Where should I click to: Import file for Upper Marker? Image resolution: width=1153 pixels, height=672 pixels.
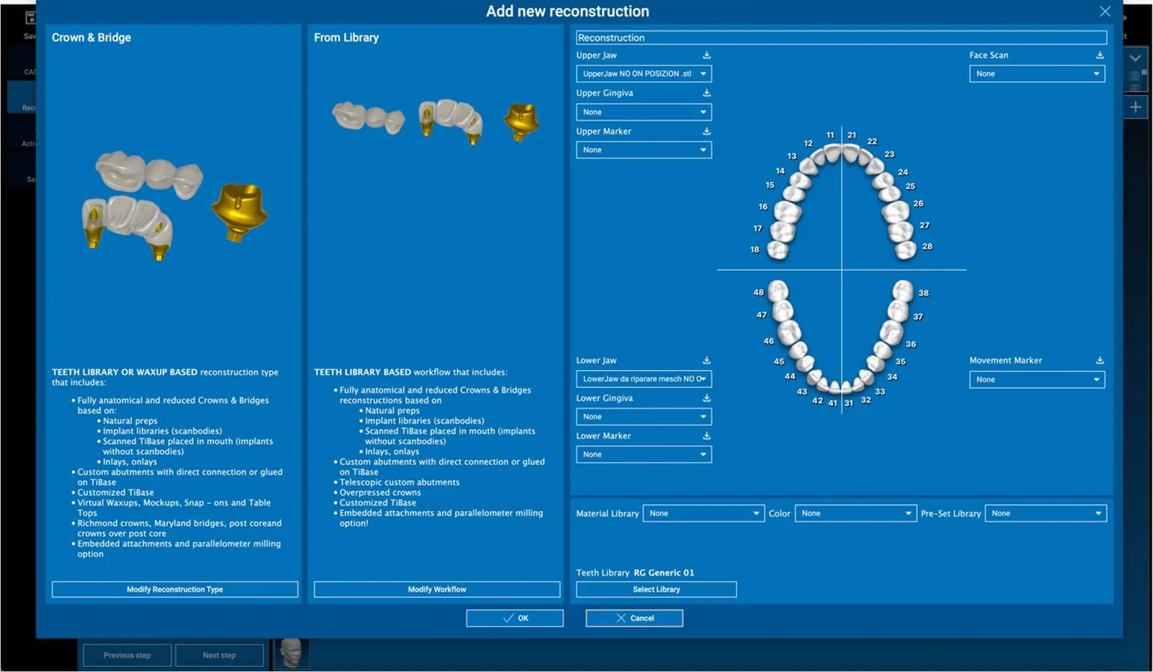pyautogui.click(x=706, y=131)
